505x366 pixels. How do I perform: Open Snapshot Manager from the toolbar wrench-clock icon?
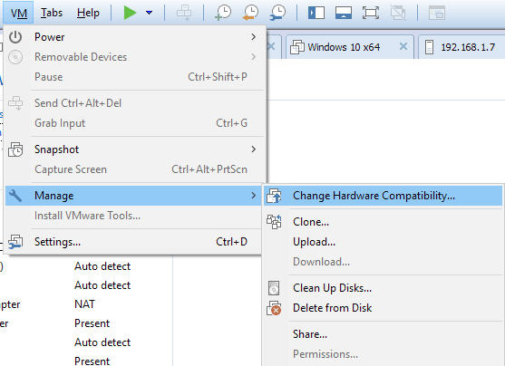277,13
